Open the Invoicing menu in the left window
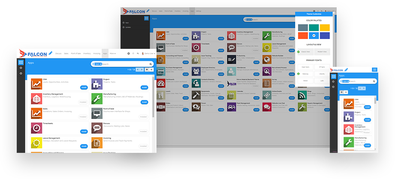The height and width of the screenshot is (179, 395). (97, 54)
